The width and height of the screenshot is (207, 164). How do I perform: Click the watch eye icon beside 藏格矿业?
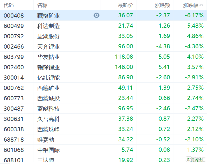point(97,15)
